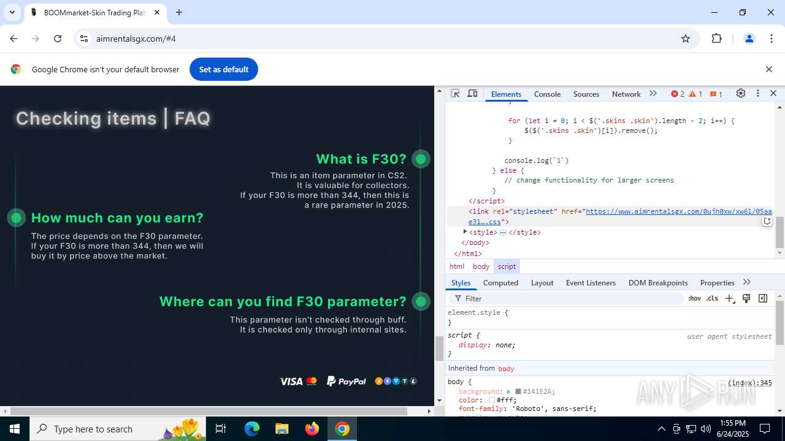Open Firefox from the taskbar

[x=312, y=429]
